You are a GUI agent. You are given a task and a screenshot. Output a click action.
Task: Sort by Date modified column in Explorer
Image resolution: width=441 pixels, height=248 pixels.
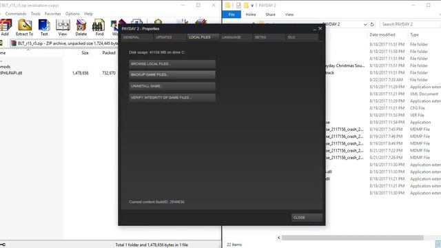pos(382,34)
